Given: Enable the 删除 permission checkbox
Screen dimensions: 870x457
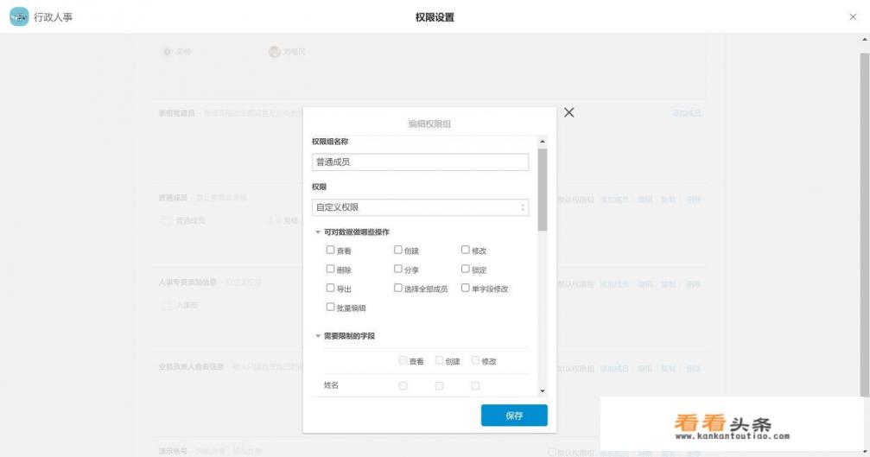Looking at the screenshot, I should click(330, 269).
